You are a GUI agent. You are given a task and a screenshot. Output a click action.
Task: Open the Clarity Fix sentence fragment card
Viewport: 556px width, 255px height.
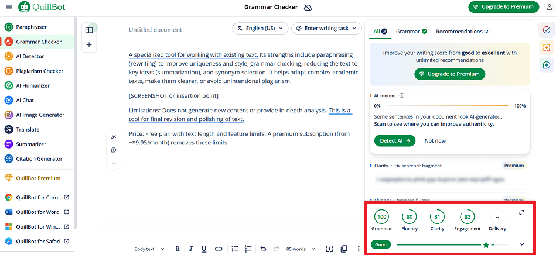[x=449, y=175]
